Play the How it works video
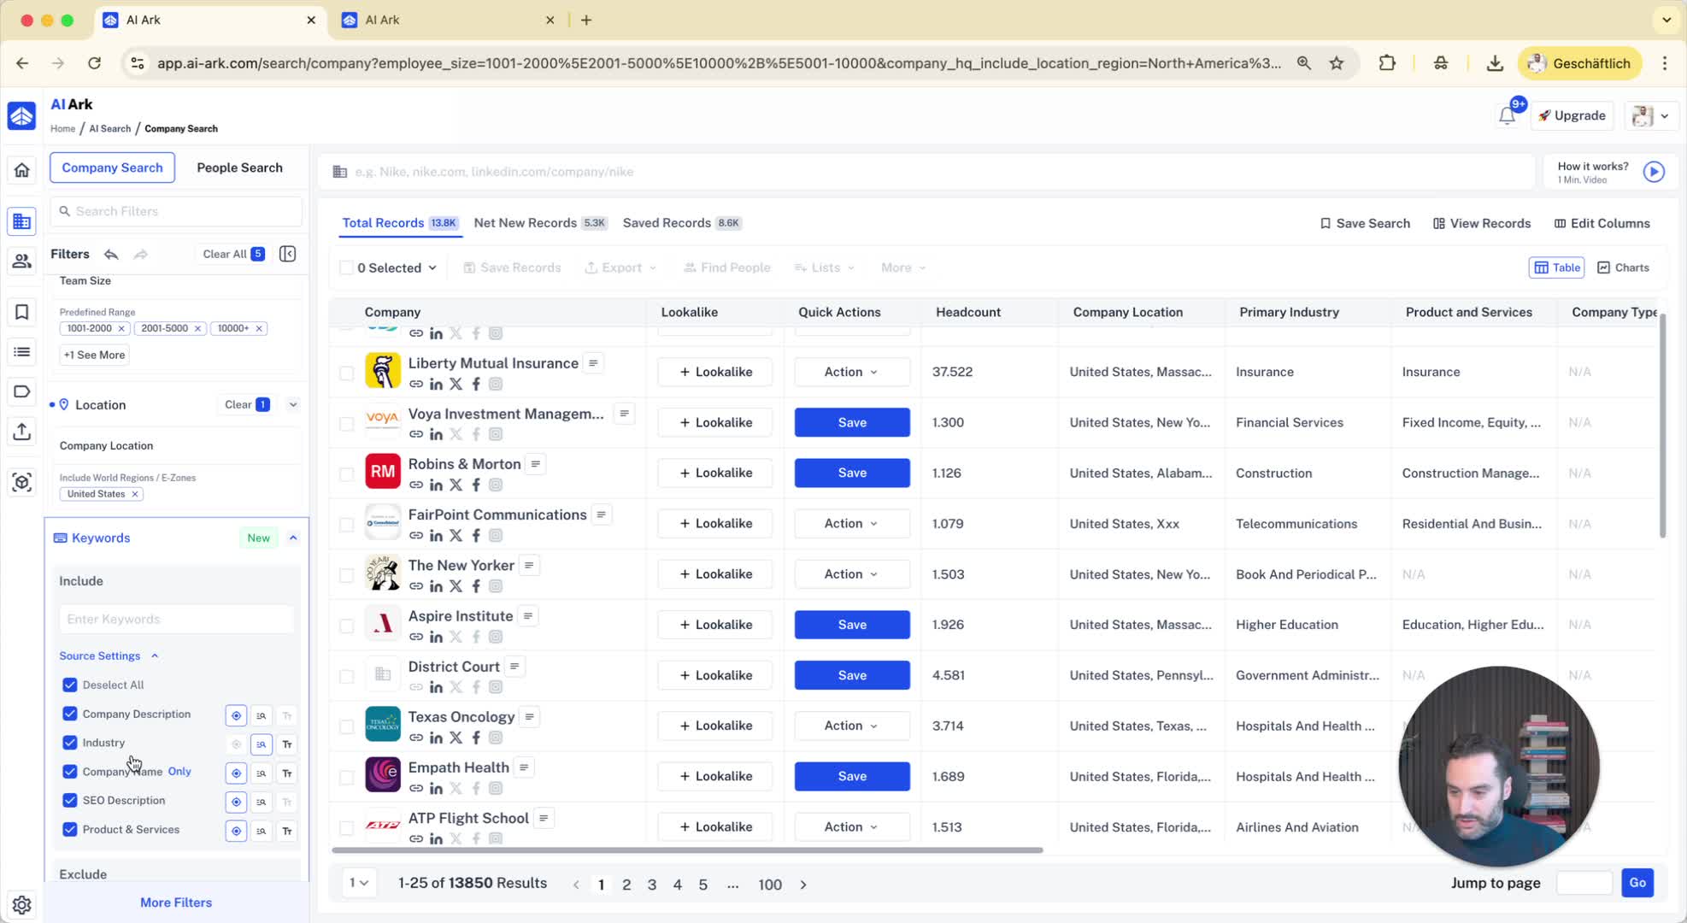 pyautogui.click(x=1654, y=172)
